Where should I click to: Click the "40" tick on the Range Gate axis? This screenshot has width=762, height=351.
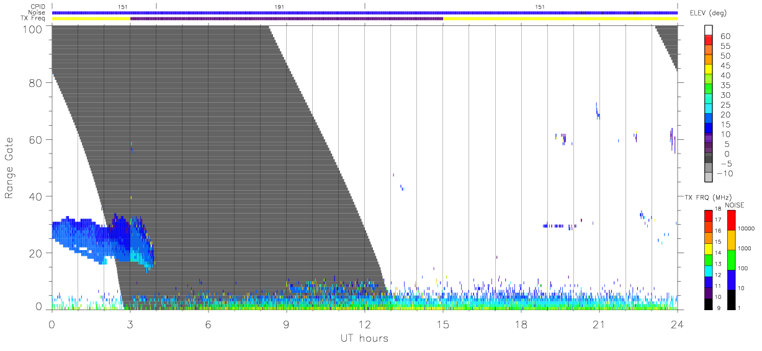coord(35,197)
